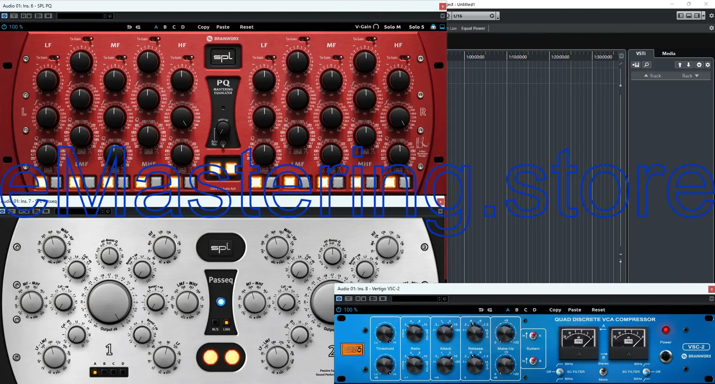Viewport: 715px width, 384px height.
Task: Click Read automation button in SPL PQ header
Action: click(23, 16)
